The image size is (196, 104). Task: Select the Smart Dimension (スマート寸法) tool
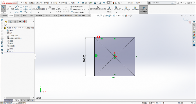pos(10,8)
